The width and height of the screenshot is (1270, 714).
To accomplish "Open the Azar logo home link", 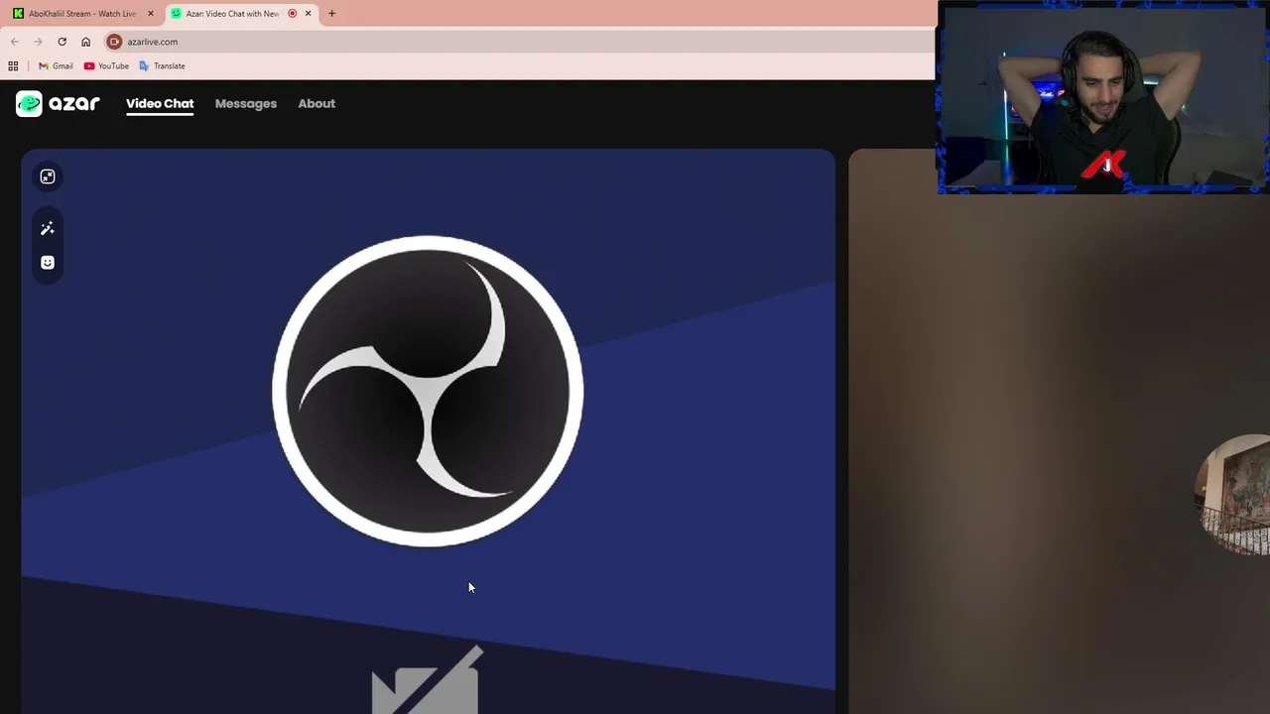I will click(58, 103).
